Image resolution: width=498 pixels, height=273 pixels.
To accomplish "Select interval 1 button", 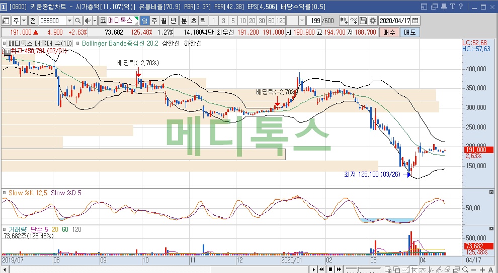I will (214, 21).
